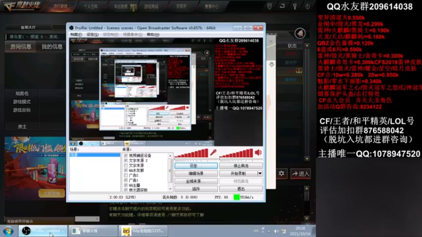Viewport: 422px width, 237px height.
Task: Click 全域来源... button
Action: pos(196,181)
